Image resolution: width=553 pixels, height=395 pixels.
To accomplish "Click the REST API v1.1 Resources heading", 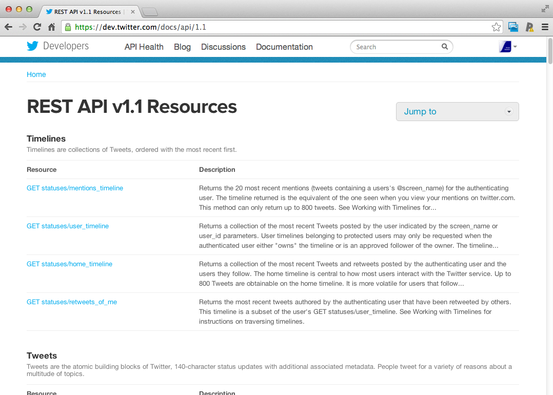I will point(131,107).
